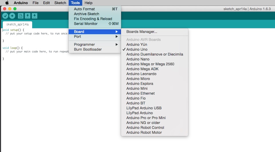Image resolution: width=275 pixels, height=152 pixels.
Task: Expand the Programmer submenu
Action: pos(95,44)
